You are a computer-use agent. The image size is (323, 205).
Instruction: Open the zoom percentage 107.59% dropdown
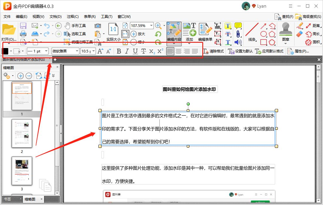152,25
